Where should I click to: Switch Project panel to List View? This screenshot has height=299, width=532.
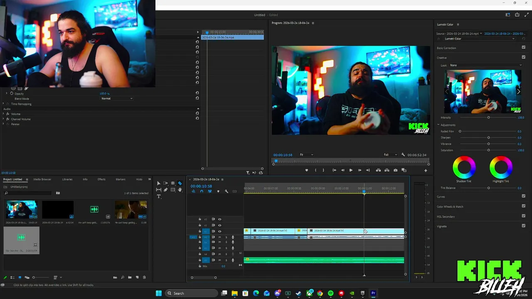(12, 277)
